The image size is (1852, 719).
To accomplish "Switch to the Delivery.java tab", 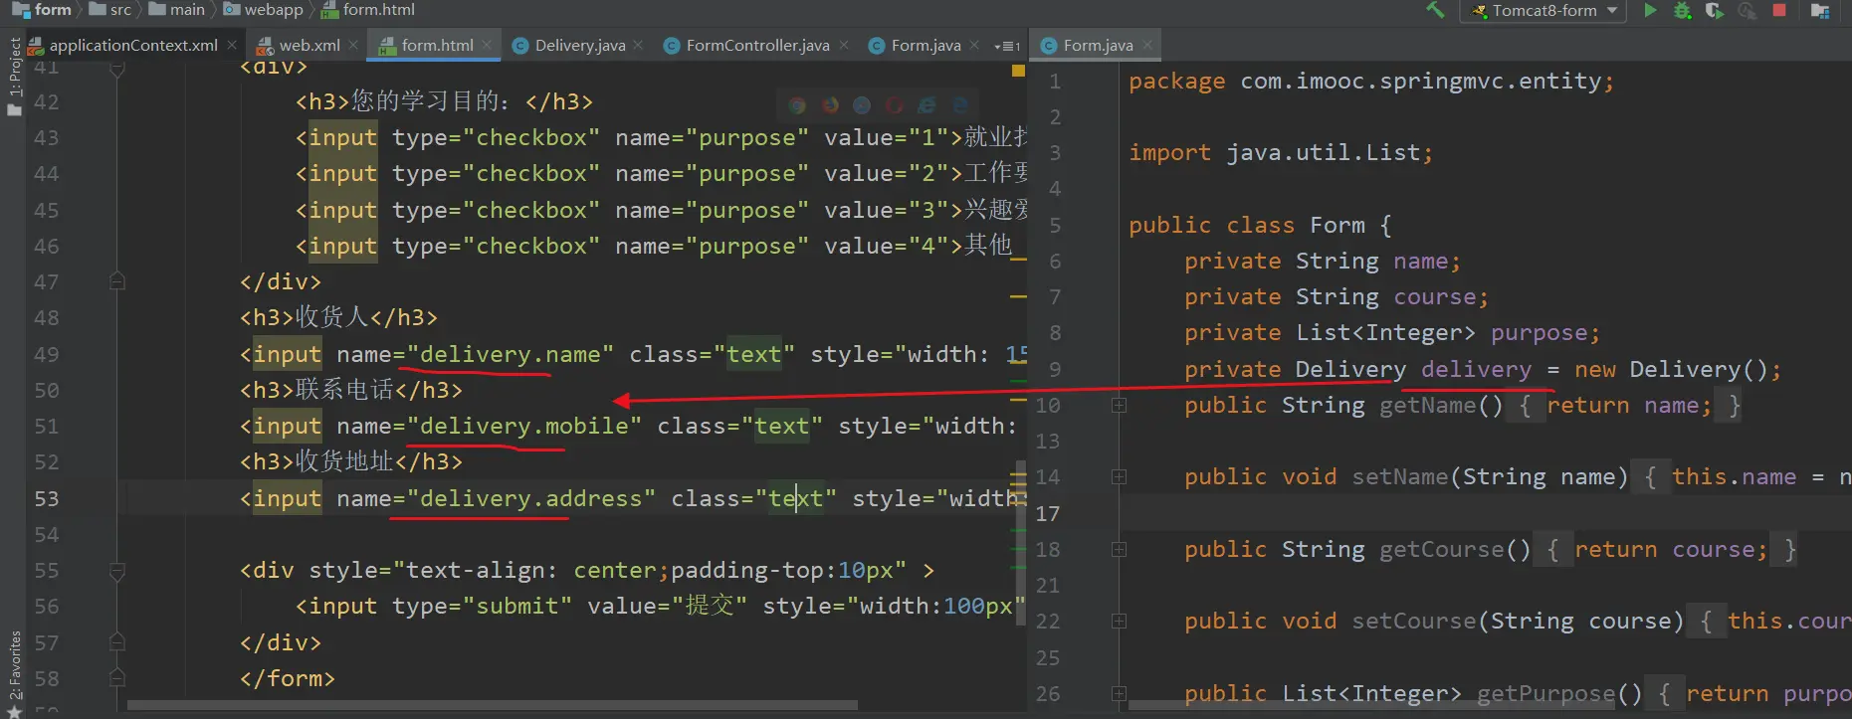I will pyautogui.click(x=579, y=46).
